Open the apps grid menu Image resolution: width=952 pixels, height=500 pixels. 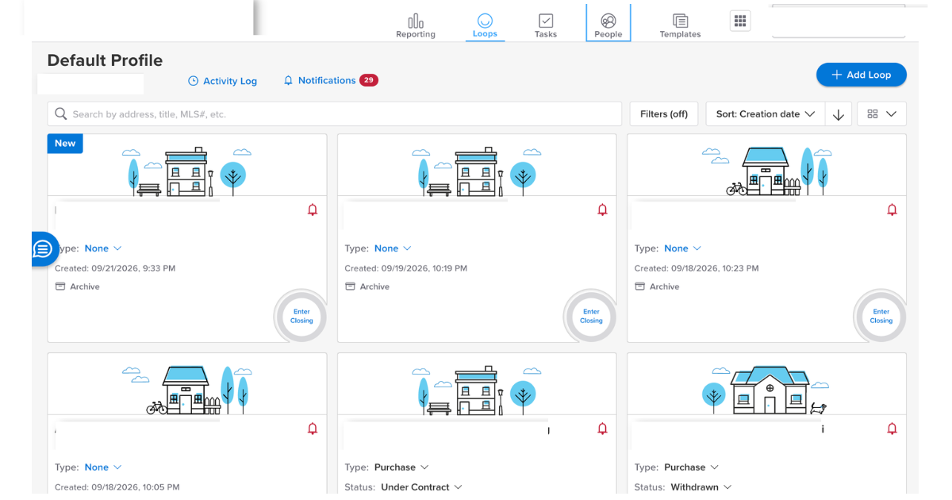(740, 21)
